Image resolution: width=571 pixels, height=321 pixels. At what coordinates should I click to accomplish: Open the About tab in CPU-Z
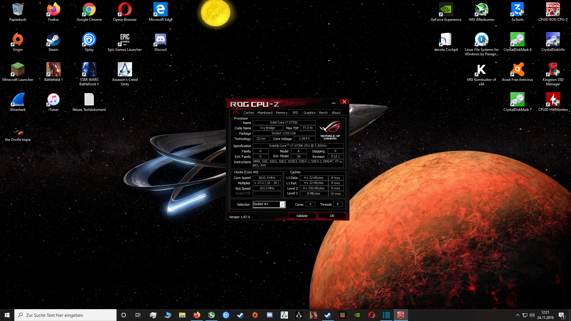point(336,113)
